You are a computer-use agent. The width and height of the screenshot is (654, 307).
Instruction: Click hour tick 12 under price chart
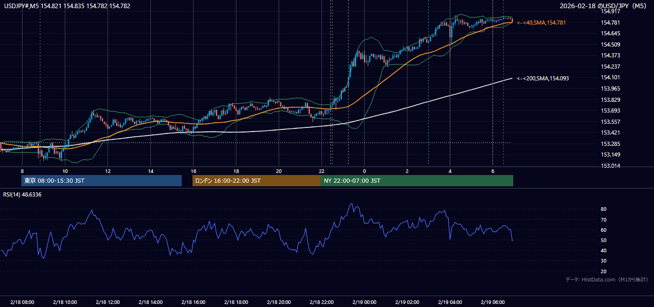(107, 171)
